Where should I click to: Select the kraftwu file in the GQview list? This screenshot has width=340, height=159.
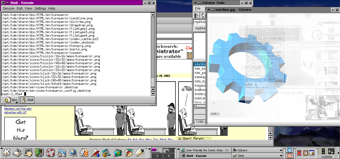pos(200,90)
